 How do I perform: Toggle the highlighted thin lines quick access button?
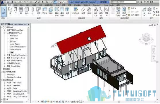pos(55,2)
